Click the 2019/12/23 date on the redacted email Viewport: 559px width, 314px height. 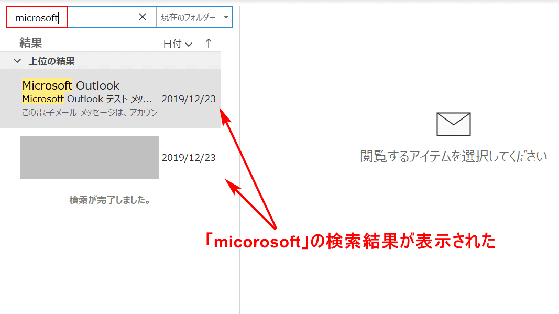tap(188, 158)
